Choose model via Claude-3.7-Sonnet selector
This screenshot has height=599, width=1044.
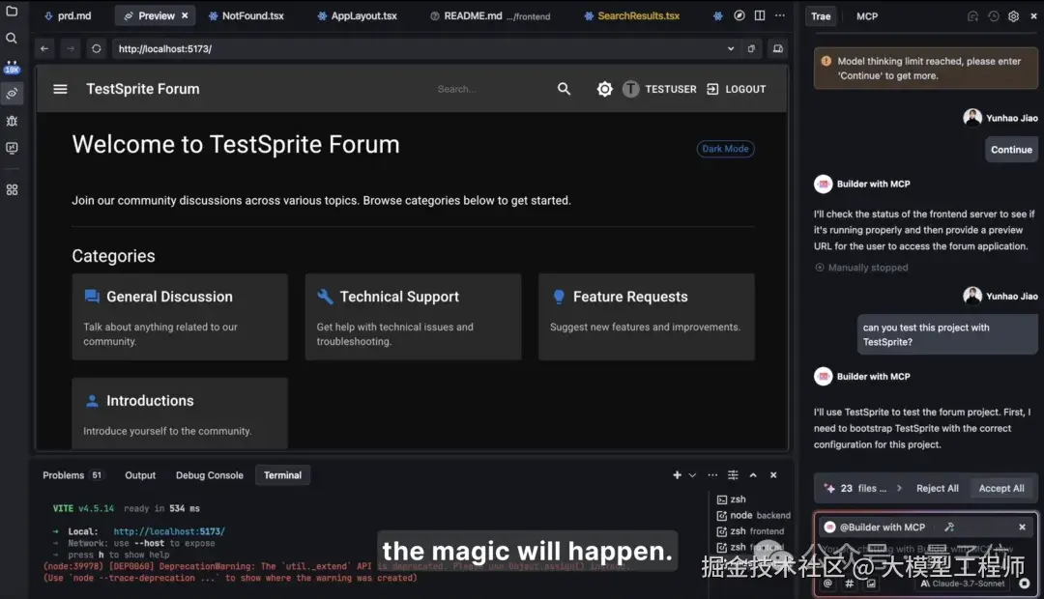click(x=963, y=584)
